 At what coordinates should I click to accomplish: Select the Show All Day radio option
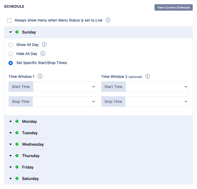pos(11,45)
